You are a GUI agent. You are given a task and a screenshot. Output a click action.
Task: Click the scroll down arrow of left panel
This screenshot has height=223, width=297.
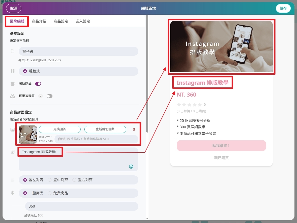click(x=147, y=218)
